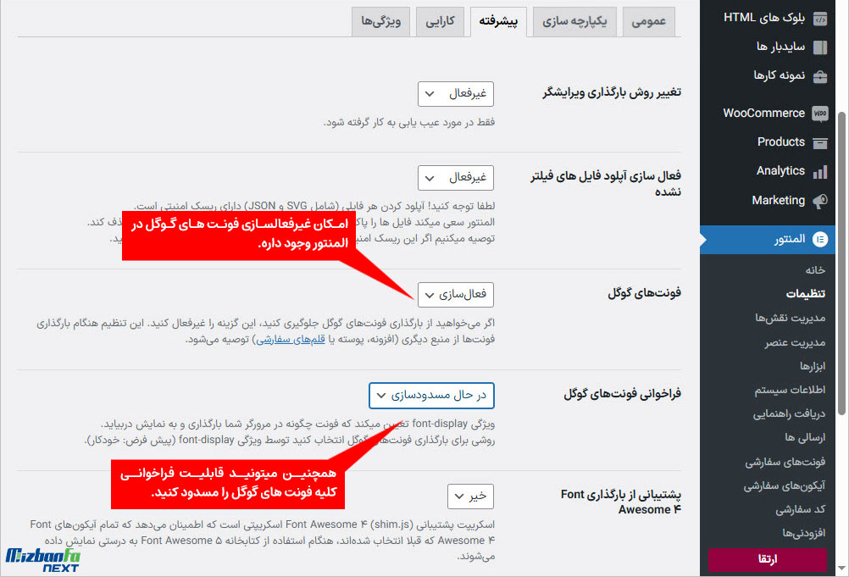This screenshot has width=849, height=577.
Task: Go to خانه submenu link
Action: point(815,270)
